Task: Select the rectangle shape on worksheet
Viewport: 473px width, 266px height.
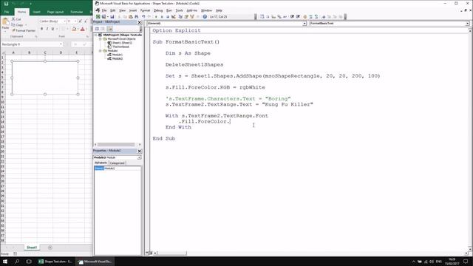Action: (x=45, y=78)
